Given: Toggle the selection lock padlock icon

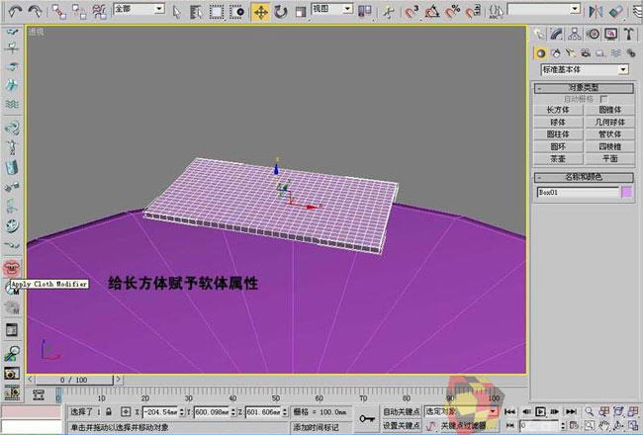Looking at the screenshot, I should [108, 411].
